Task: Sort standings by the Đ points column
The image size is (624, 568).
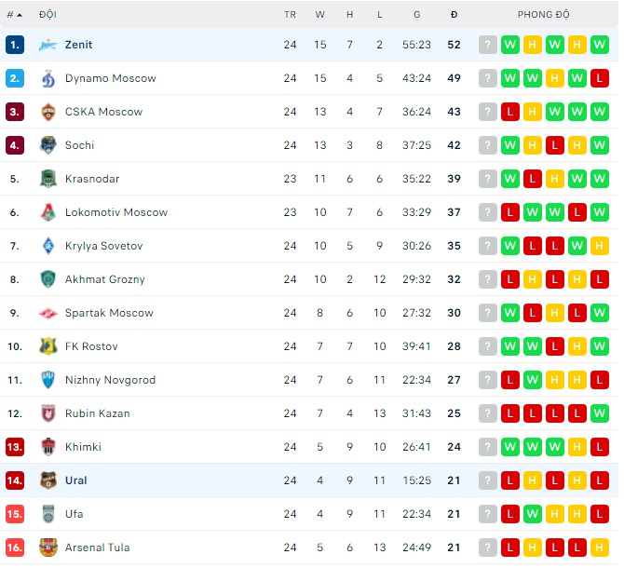Action: (x=454, y=15)
